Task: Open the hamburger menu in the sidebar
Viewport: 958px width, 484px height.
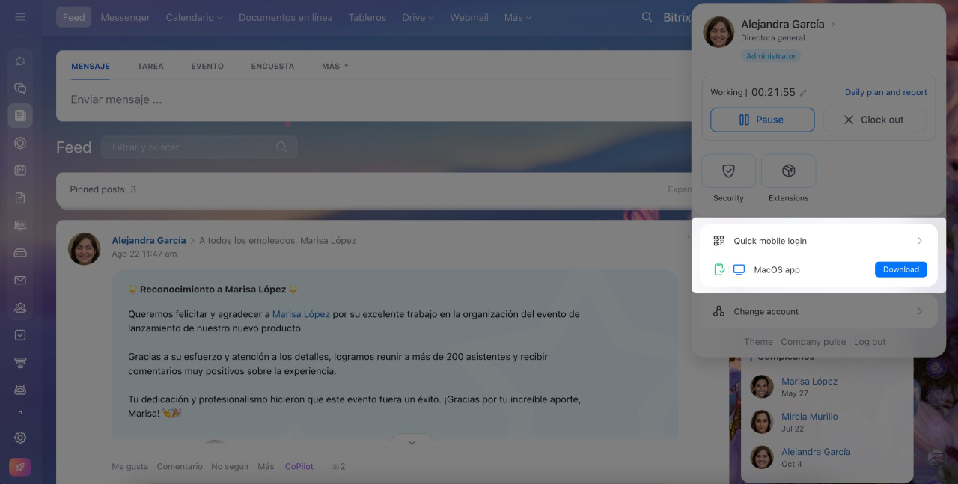Action: coord(20,17)
